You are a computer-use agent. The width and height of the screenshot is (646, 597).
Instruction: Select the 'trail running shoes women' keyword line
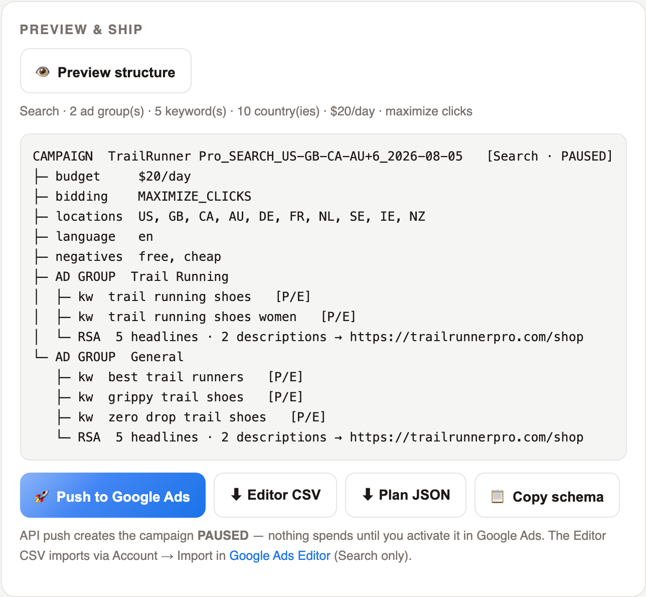206,317
